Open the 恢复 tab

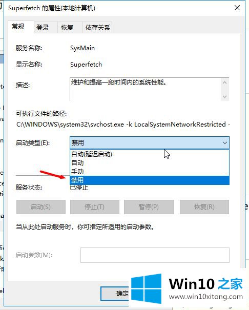67,27
